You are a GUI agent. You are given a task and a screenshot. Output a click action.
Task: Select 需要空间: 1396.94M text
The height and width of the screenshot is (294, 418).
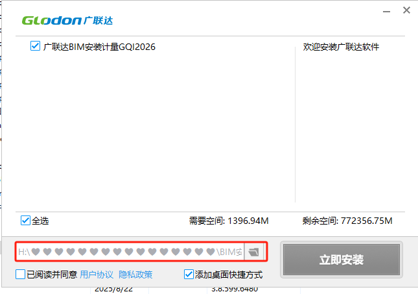(229, 221)
